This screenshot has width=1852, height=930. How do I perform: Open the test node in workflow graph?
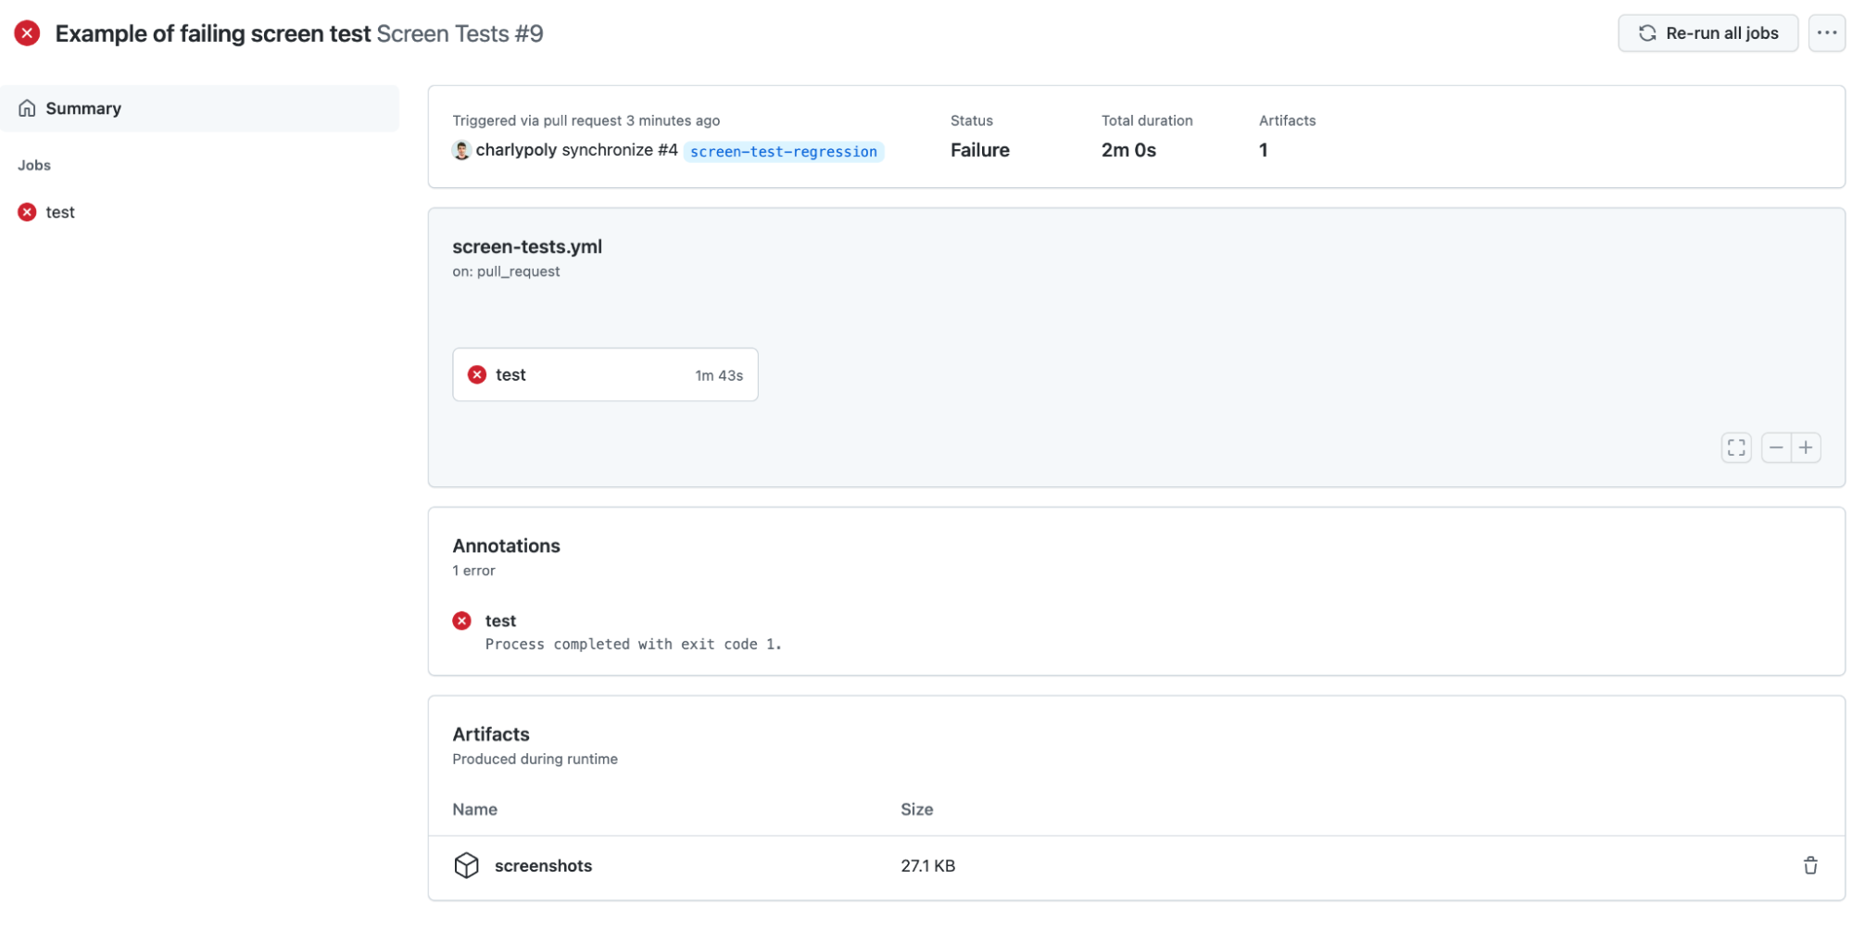click(604, 374)
